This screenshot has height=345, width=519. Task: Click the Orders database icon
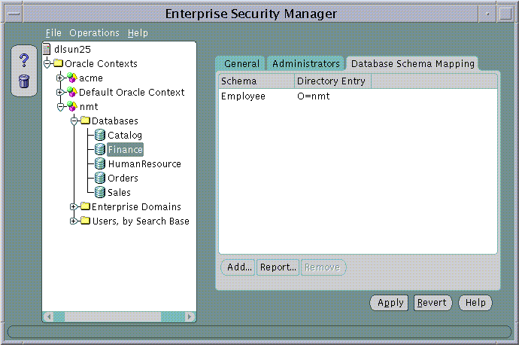coord(100,179)
